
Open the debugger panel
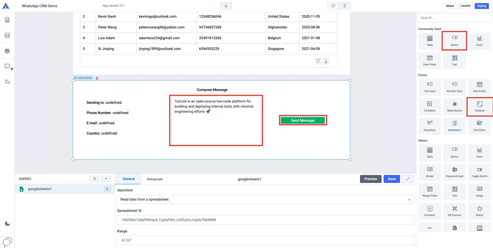(x=7, y=51)
